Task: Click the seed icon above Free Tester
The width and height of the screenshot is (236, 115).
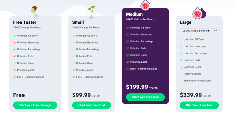Action: click(x=35, y=12)
